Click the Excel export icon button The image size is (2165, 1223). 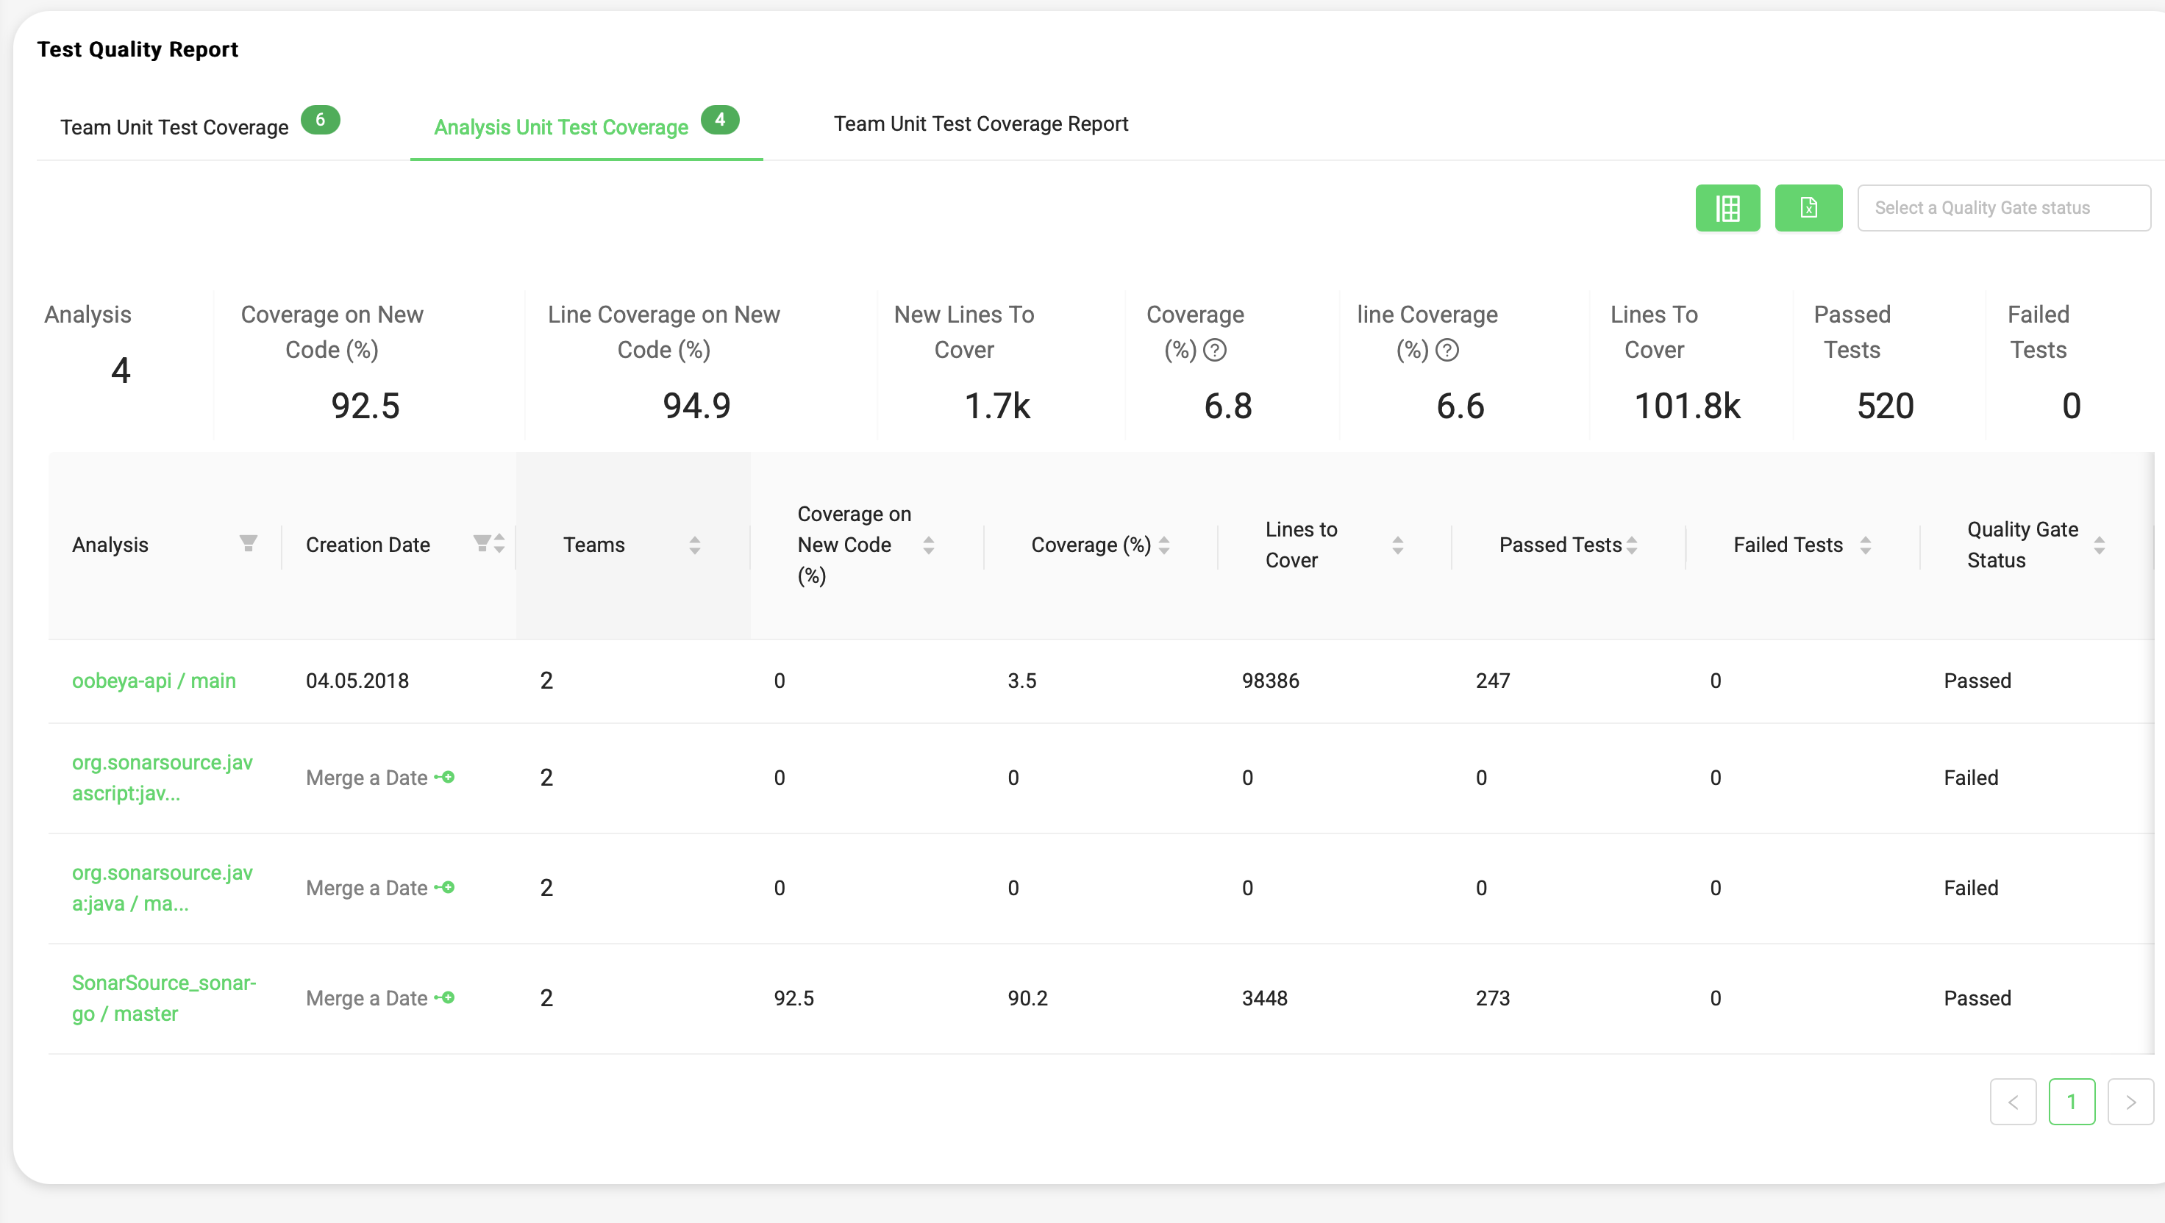(x=1808, y=207)
